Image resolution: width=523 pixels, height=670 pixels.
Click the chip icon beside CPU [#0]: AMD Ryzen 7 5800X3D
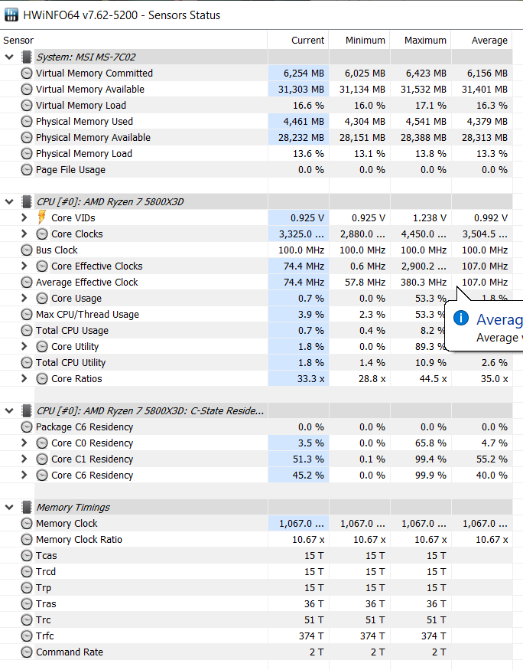coord(27,201)
